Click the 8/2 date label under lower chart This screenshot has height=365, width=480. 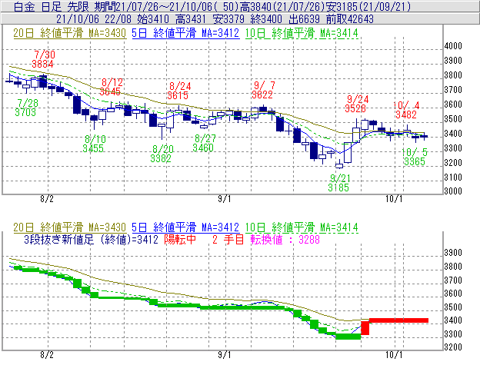point(47,355)
